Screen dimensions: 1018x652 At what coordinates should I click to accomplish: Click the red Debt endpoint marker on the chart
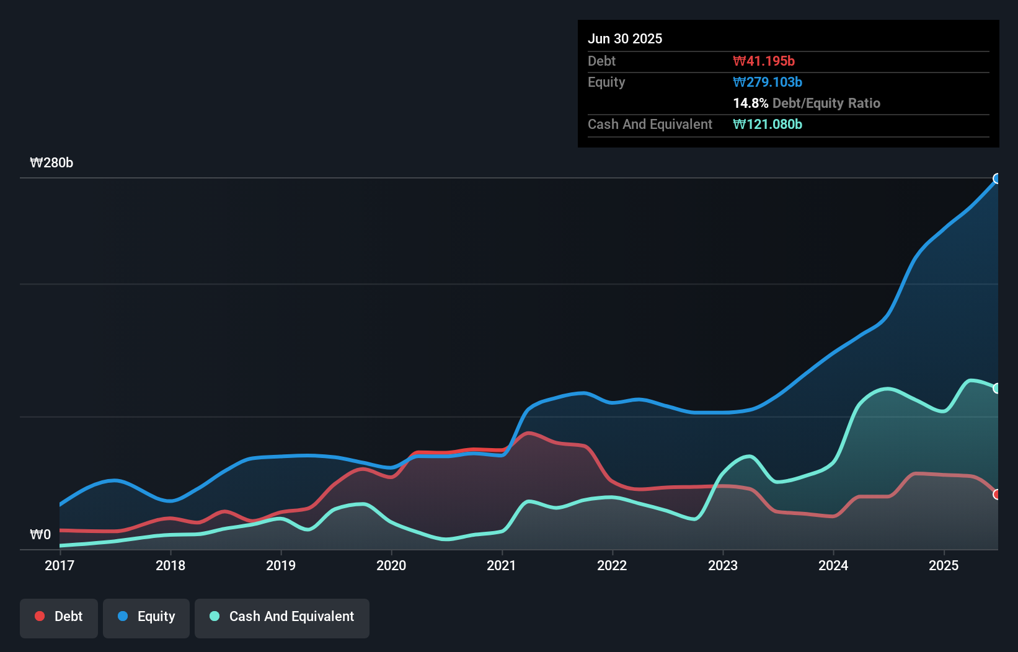coord(997,495)
